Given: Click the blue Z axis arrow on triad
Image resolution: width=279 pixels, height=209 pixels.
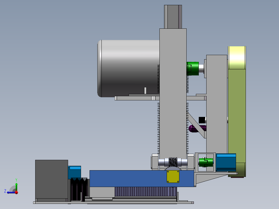Looking at the screenshot, I should pos(11,192).
